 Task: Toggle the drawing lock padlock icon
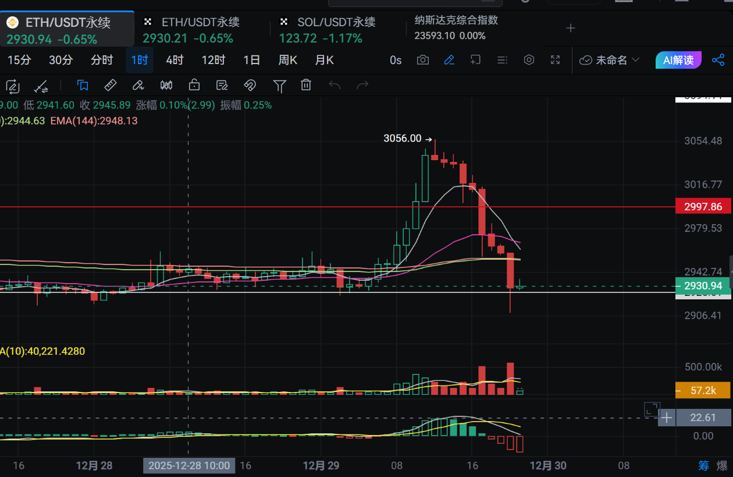(194, 86)
